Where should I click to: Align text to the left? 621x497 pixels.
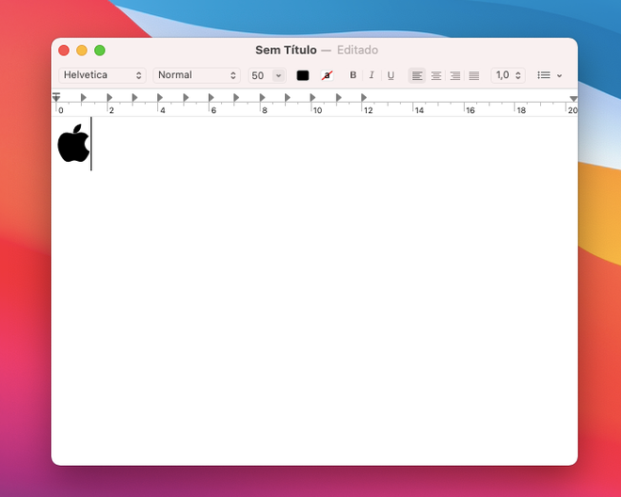[417, 75]
